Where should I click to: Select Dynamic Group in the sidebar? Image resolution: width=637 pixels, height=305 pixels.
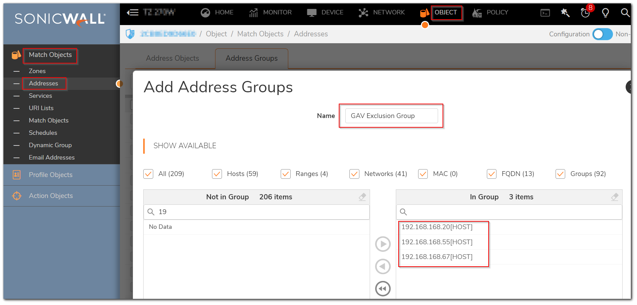(x=50, y=145)
